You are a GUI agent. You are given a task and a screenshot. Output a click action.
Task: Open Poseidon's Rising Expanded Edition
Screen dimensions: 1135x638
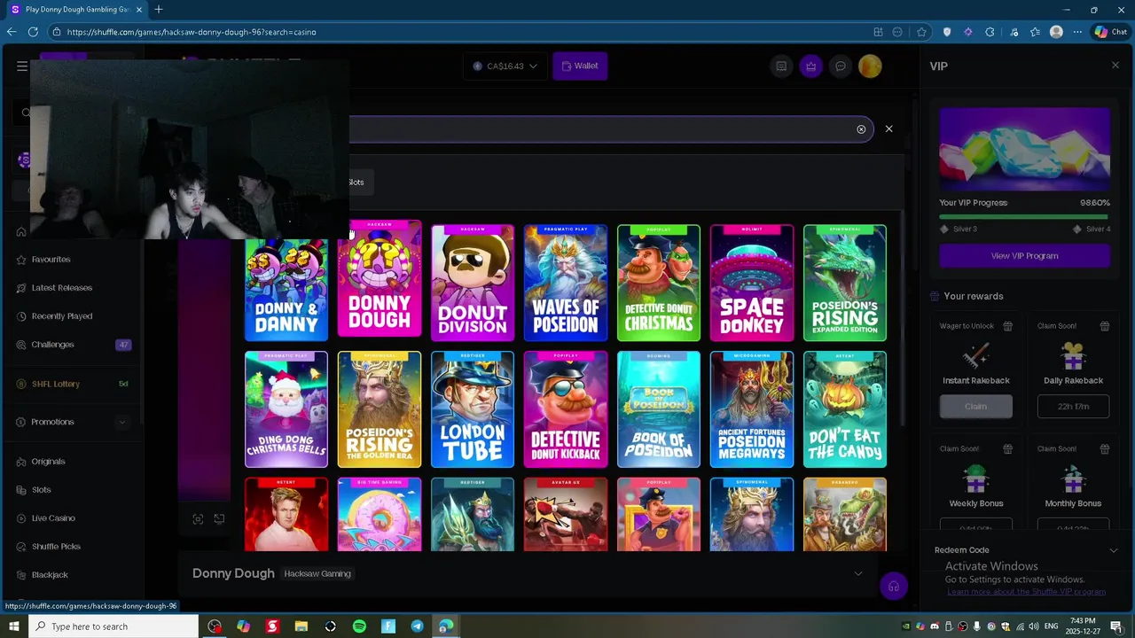pyautogui.click(x=845, y=283)
